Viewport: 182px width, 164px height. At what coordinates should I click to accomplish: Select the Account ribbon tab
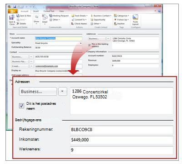(x=25, y=11)
